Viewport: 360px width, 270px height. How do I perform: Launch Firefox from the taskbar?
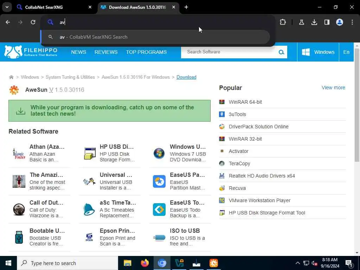click(144, 263)
